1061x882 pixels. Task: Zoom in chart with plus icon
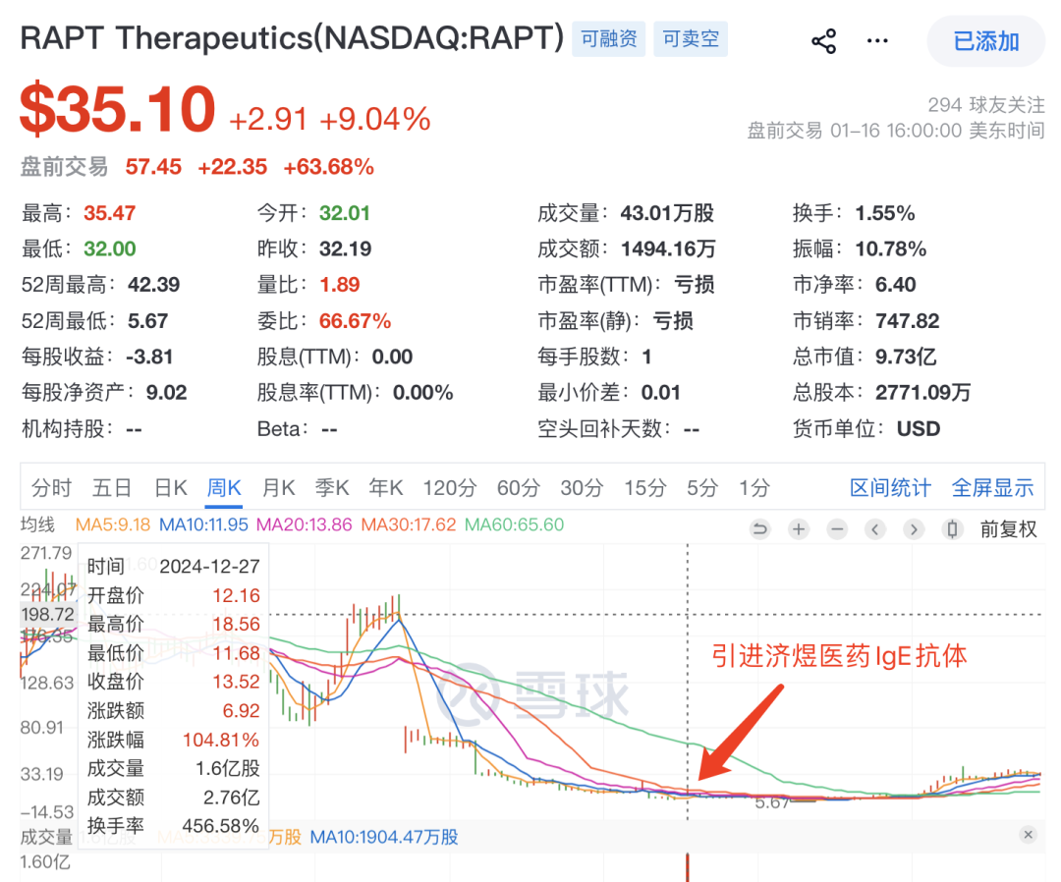(799, 529)
